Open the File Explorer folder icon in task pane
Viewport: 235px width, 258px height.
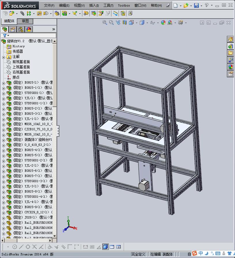click(230, 53)
